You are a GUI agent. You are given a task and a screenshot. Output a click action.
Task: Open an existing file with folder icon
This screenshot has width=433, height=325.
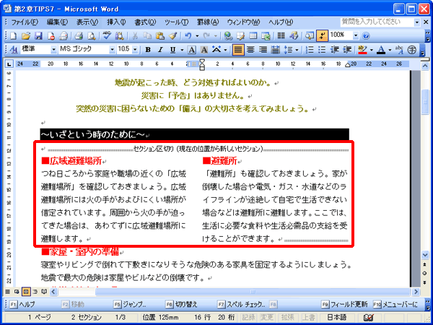pyautogui.click(x=26, y=35)
